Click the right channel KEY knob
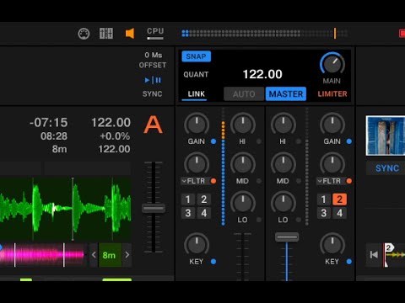This screenshot has height=303, width=405. pyautogui.click(x=332, y=244)
